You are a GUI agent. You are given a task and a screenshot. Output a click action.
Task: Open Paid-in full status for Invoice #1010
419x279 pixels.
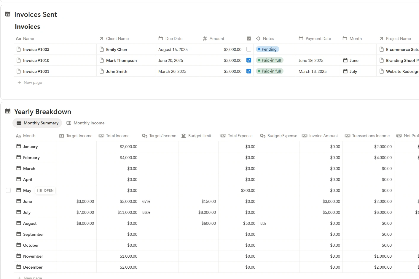pyautogui.click(x=270, y=60)
